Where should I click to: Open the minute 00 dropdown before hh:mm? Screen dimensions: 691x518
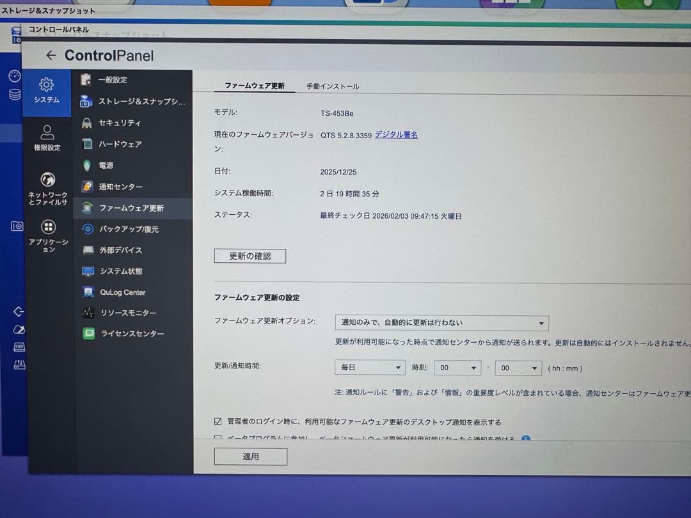[x=518, y=368]
